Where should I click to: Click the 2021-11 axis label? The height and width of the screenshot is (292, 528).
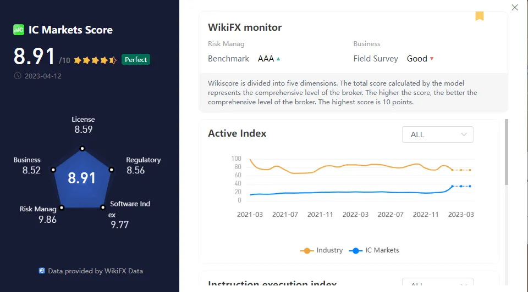(x=320, y=215)
